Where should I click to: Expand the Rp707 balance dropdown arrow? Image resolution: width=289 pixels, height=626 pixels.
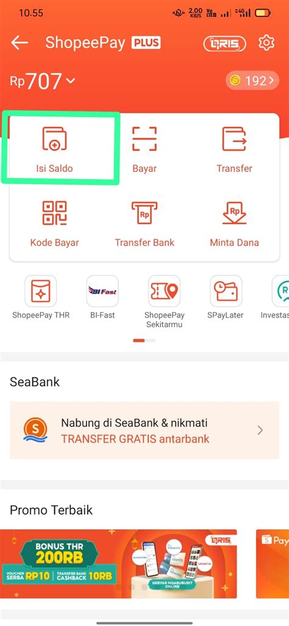click(70, 81)
